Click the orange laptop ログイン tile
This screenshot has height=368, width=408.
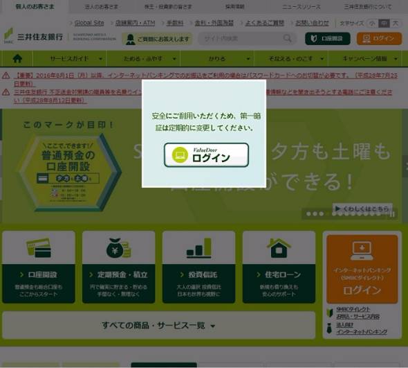coord(362,269)
